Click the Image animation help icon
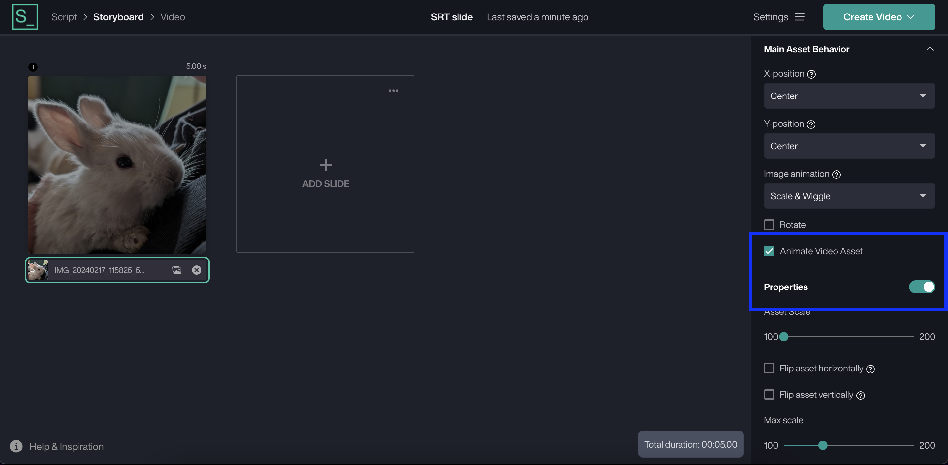 pyautogui.click(x=837, y=175)
